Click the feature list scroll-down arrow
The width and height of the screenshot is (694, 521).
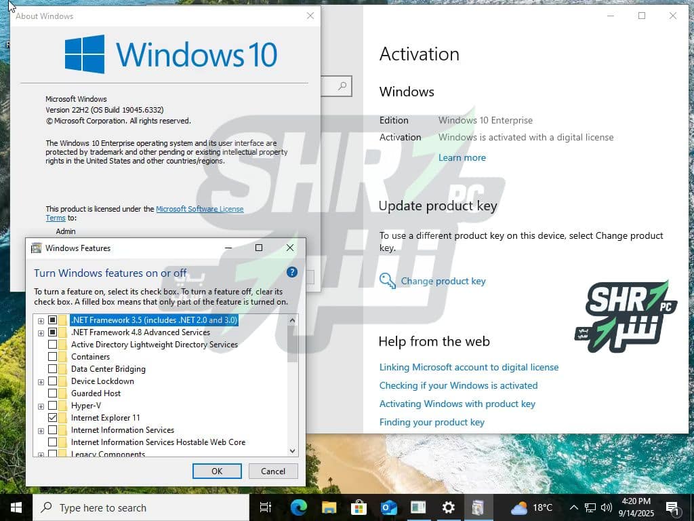[x=293, y=450]
